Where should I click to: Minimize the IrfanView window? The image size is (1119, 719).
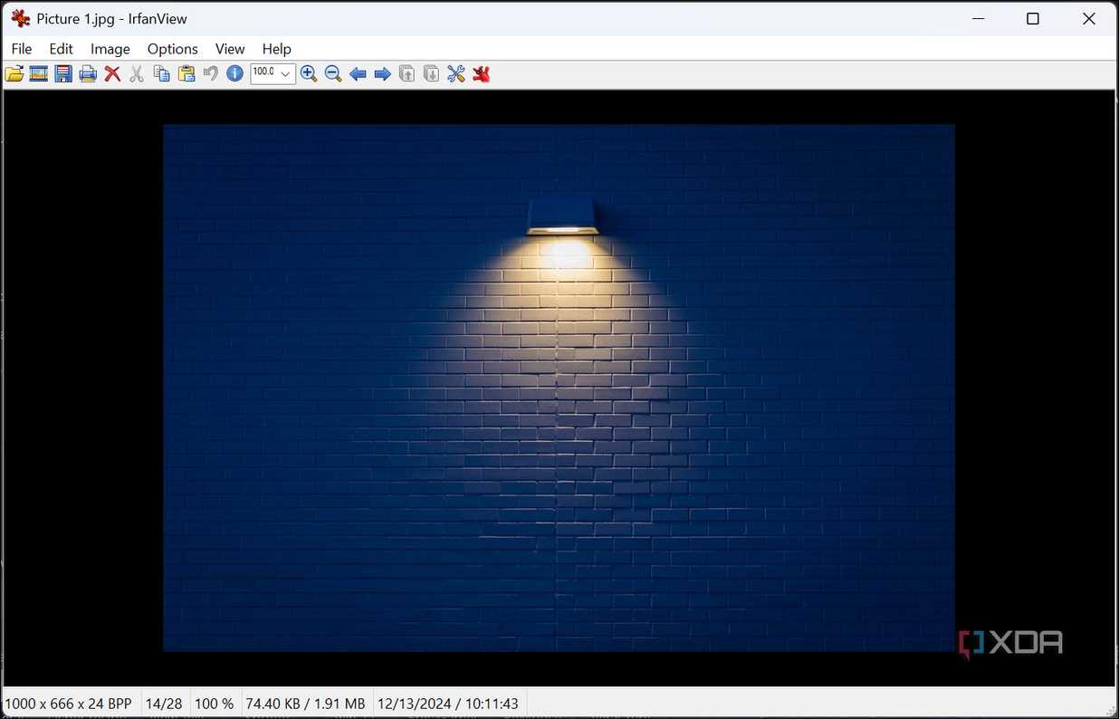977,18
